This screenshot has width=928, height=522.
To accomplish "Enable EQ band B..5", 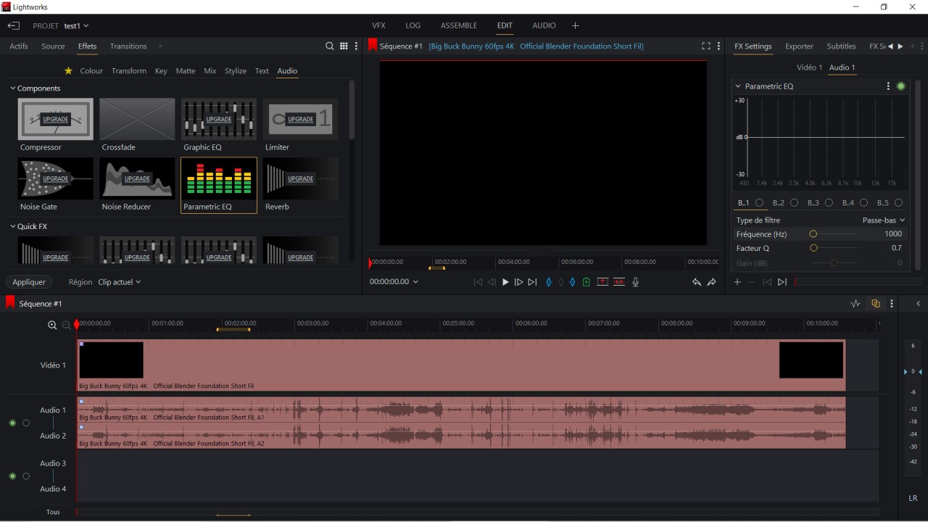I will pos(899,203).
